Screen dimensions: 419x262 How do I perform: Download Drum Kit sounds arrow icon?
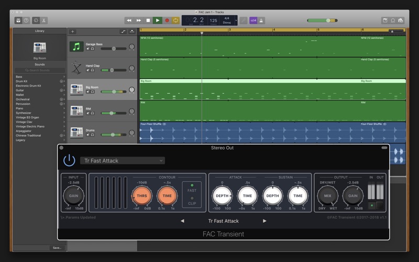click(61, 81)
